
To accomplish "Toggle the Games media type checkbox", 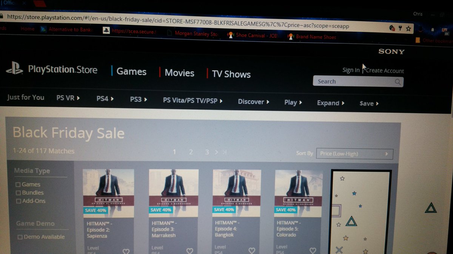I will tap(18, 184).
